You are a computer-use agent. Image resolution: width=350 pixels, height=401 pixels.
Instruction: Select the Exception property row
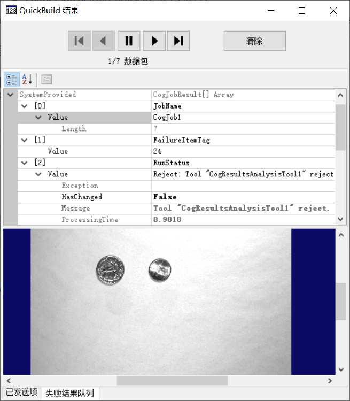pyautogui.click(x=176, y=186)
